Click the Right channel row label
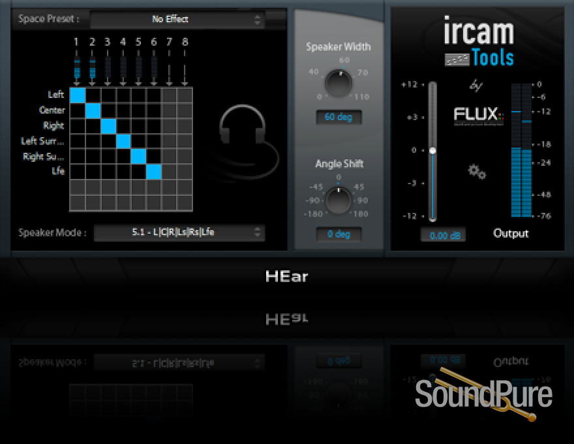The height and width of the screenshot is (444, 574). (x=53, y=125)
